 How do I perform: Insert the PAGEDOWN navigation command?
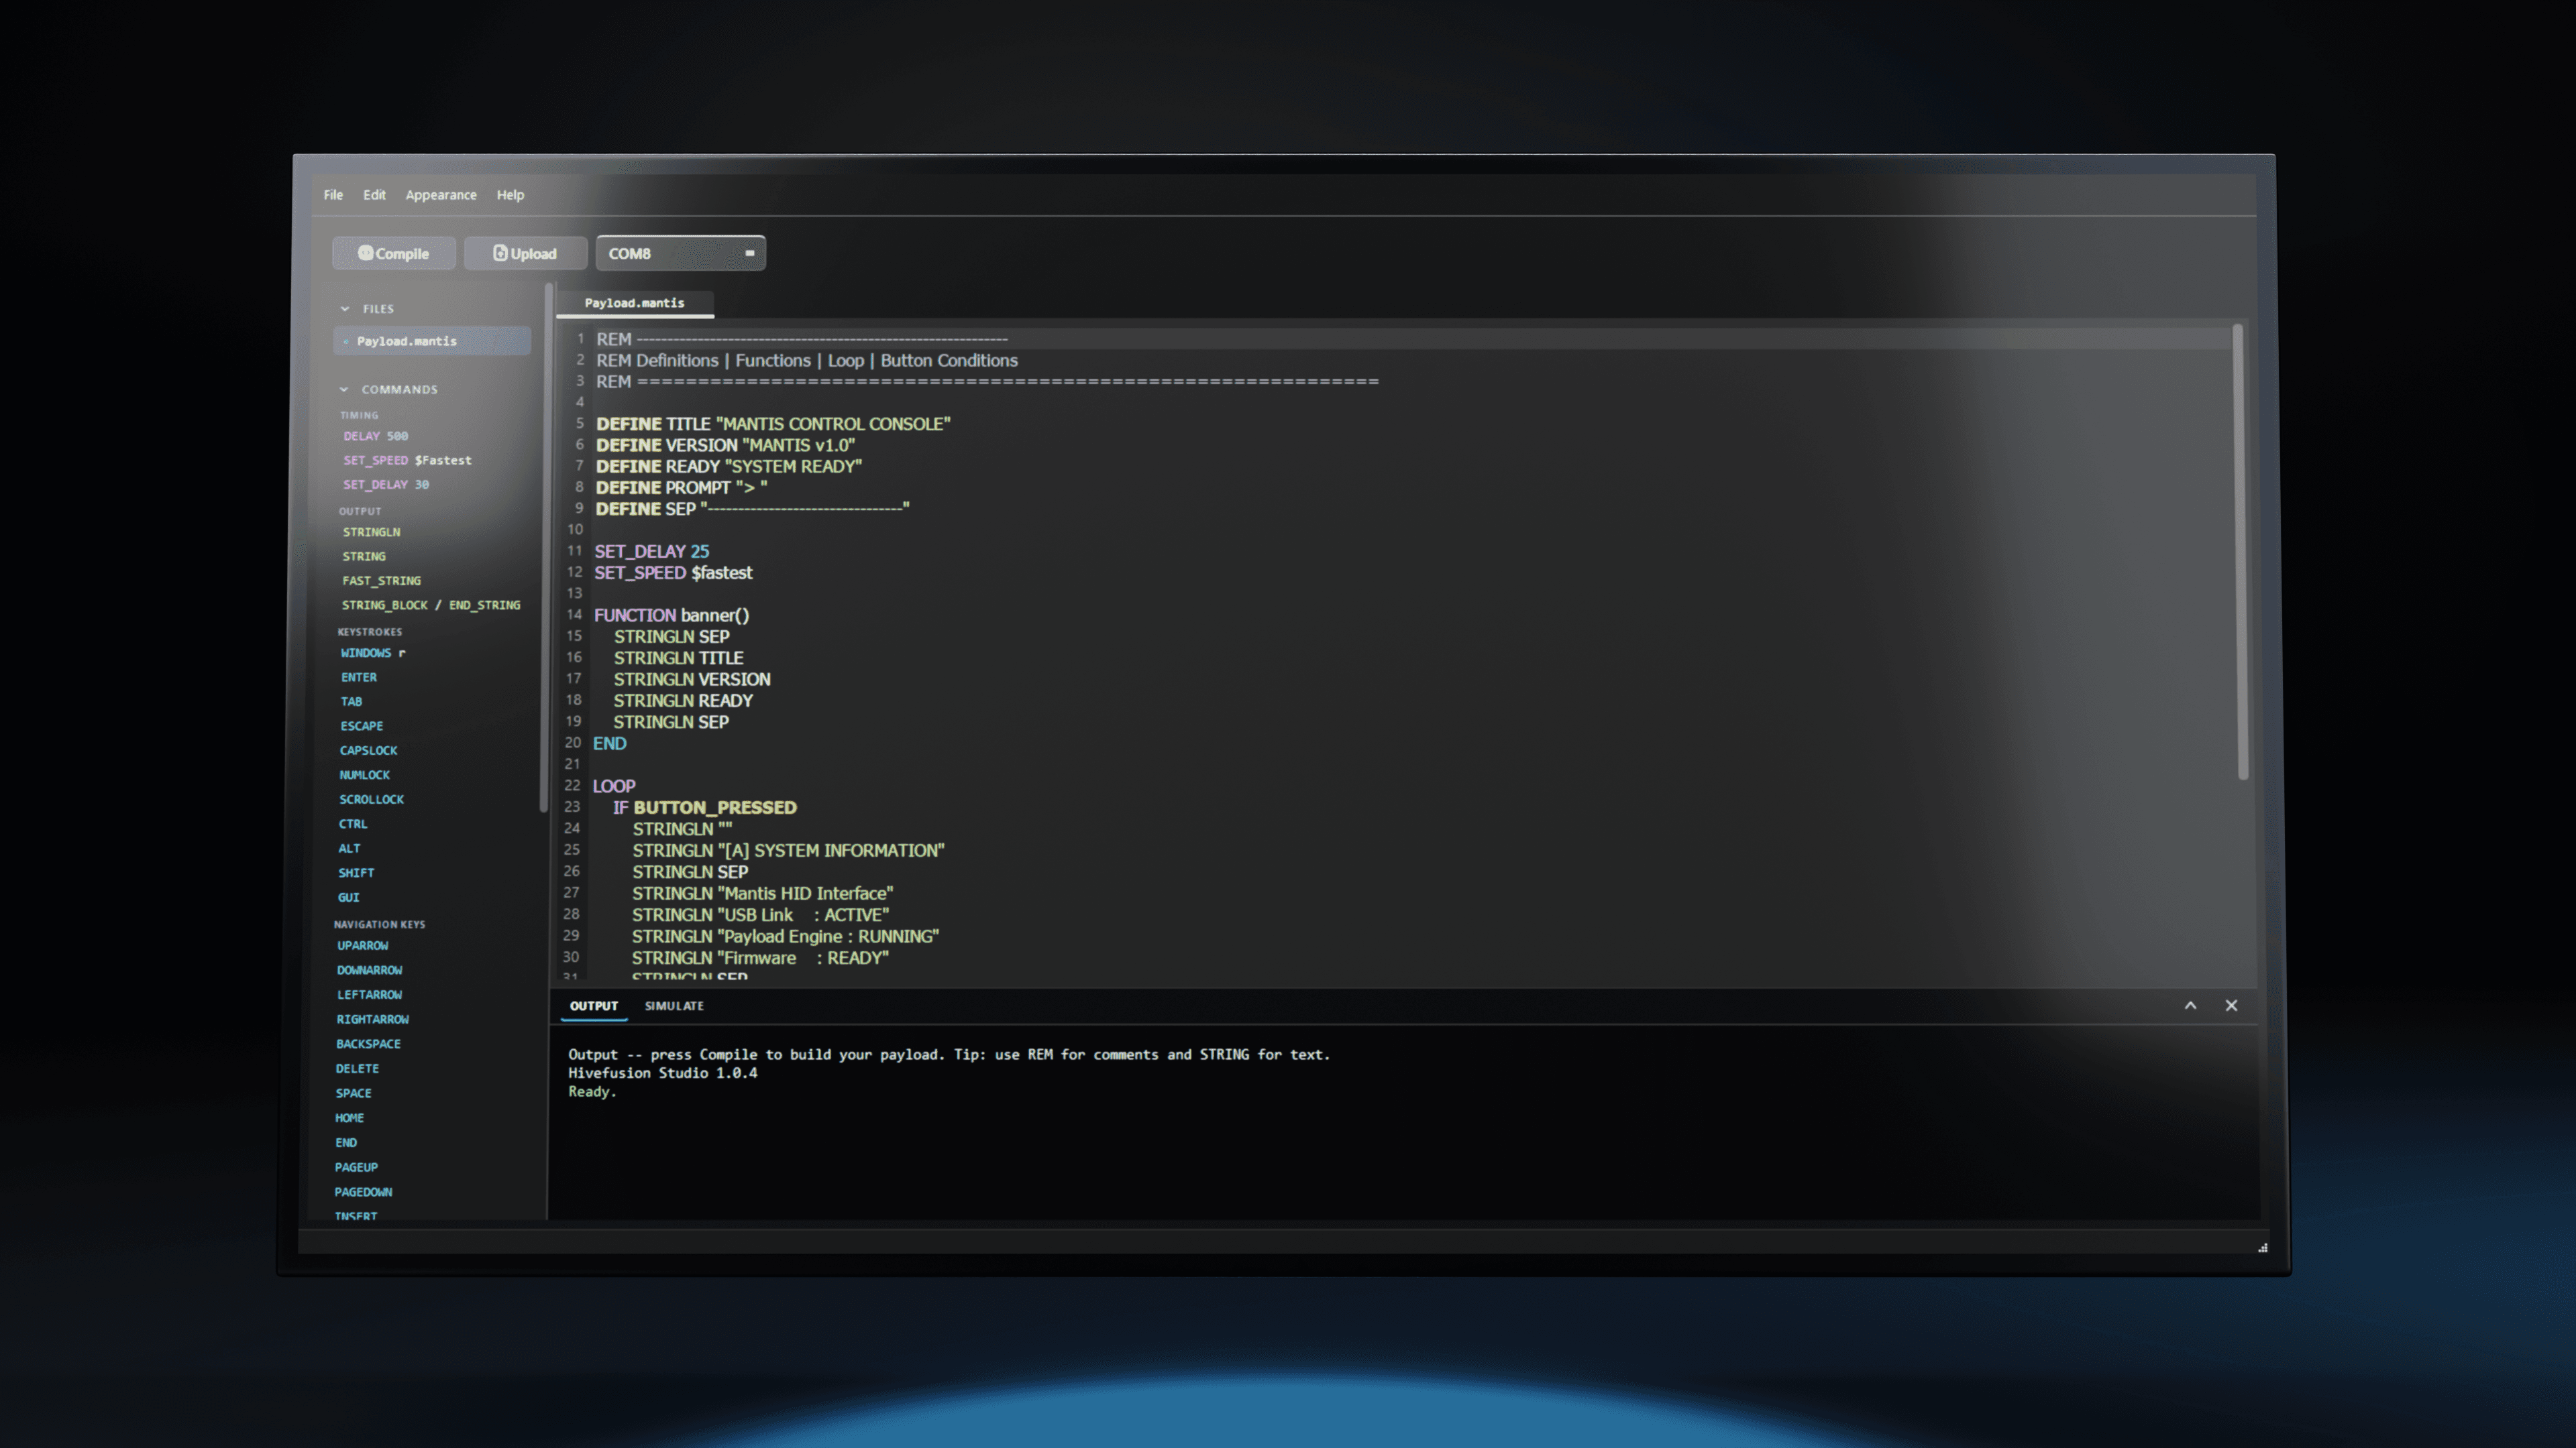point(363,1192)
